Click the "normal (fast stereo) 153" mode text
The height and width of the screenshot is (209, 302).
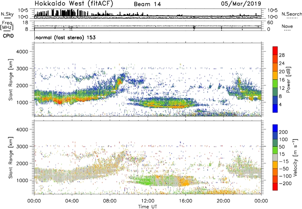pyautogui.click(x=65, y=37)
